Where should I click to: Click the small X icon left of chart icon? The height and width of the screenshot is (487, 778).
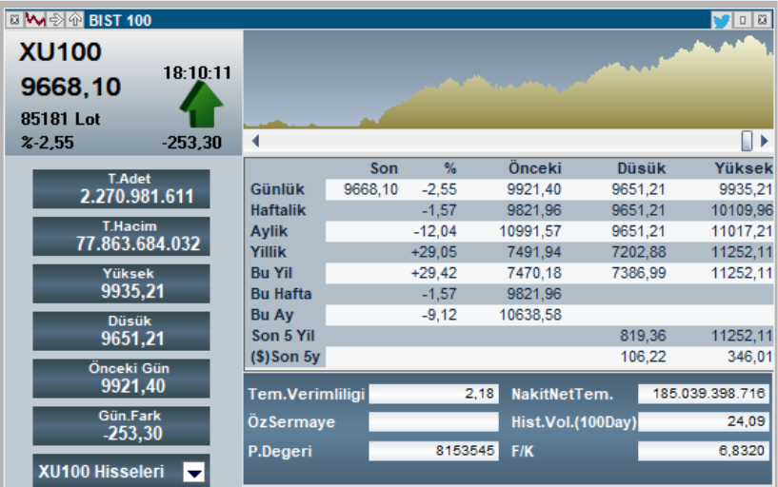(16, 20)
